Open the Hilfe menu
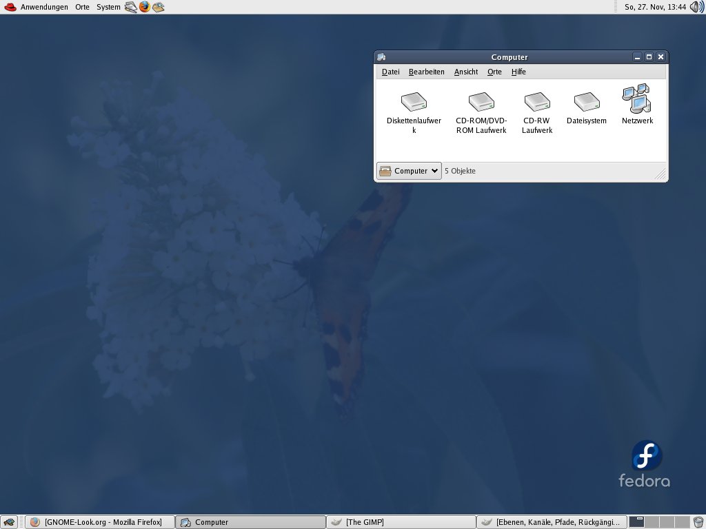Viewport: 706px width, 529px height. coord(518,72)
